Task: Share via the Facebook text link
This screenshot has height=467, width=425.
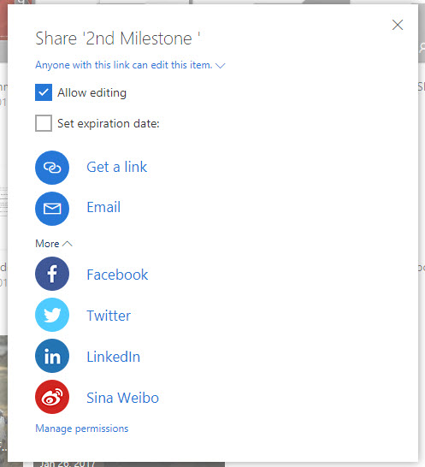Action: tap(117, 275)
